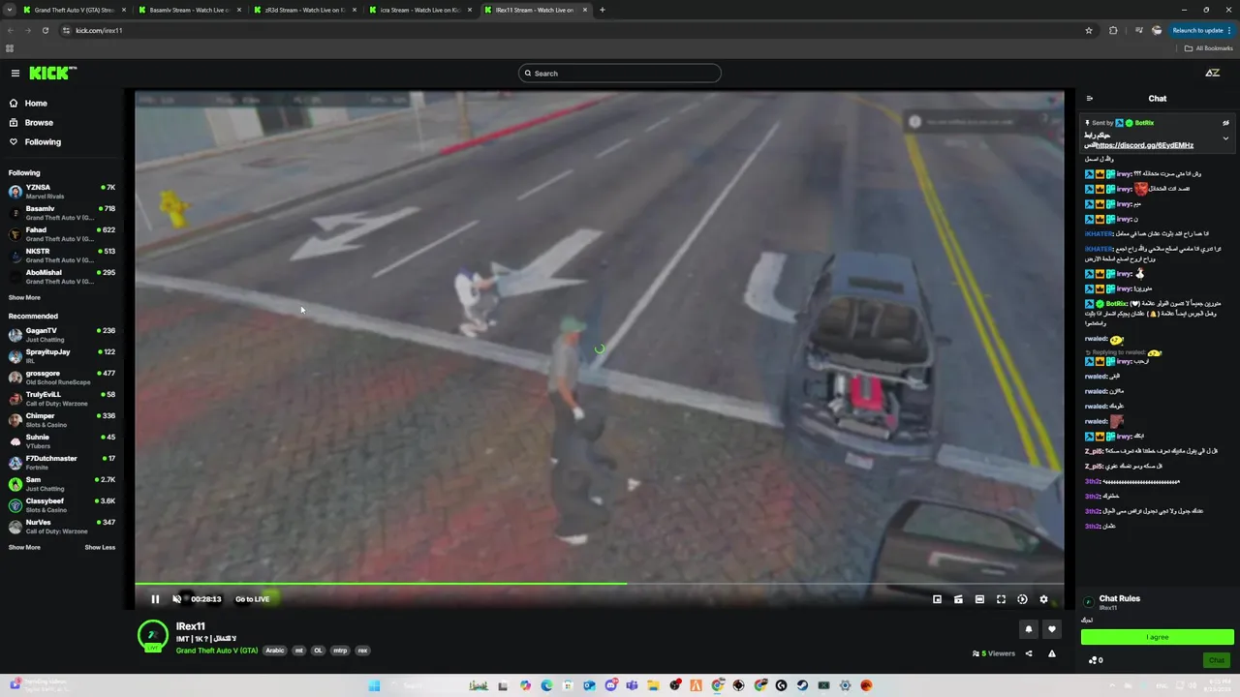
Task: Open GaganTV recommended channel
Action: tap(62, 334)
